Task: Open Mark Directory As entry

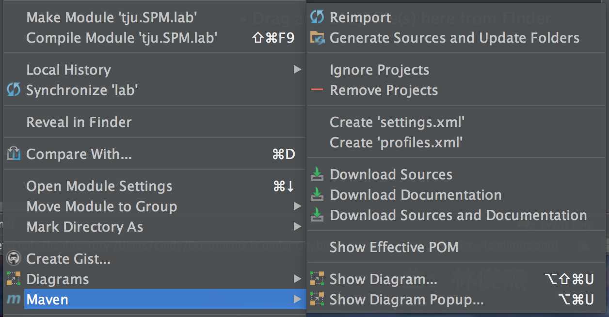Action: 155,227
